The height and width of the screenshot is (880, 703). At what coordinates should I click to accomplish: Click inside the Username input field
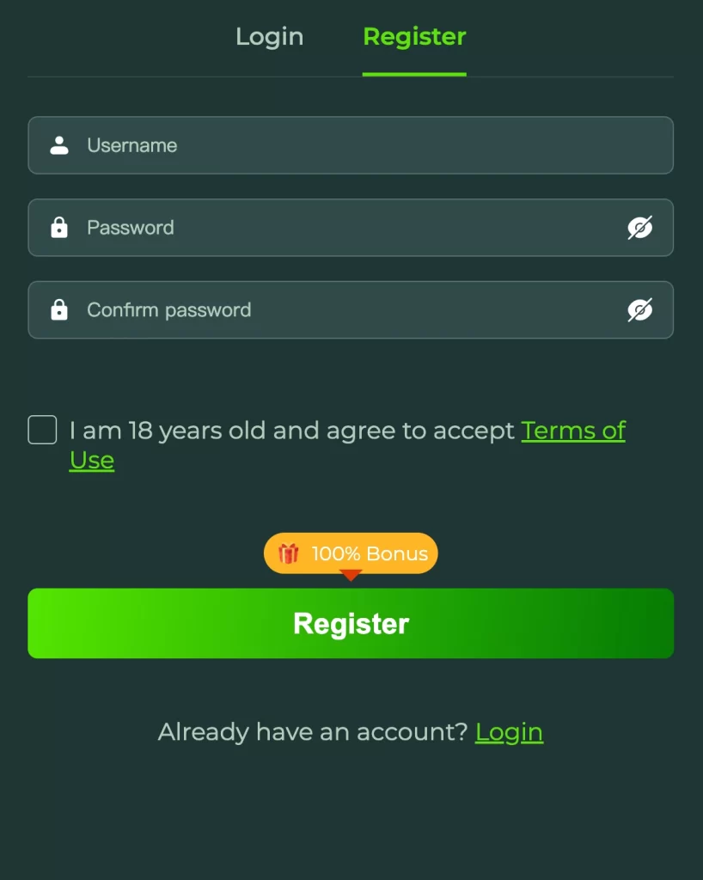tap(258, 145)
